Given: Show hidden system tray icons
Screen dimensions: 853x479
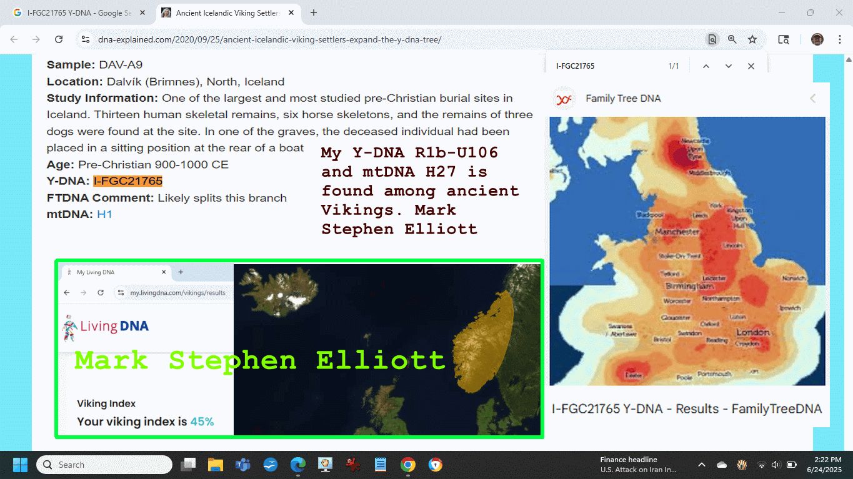Looking at the screenshot, I should pos(702,465).
